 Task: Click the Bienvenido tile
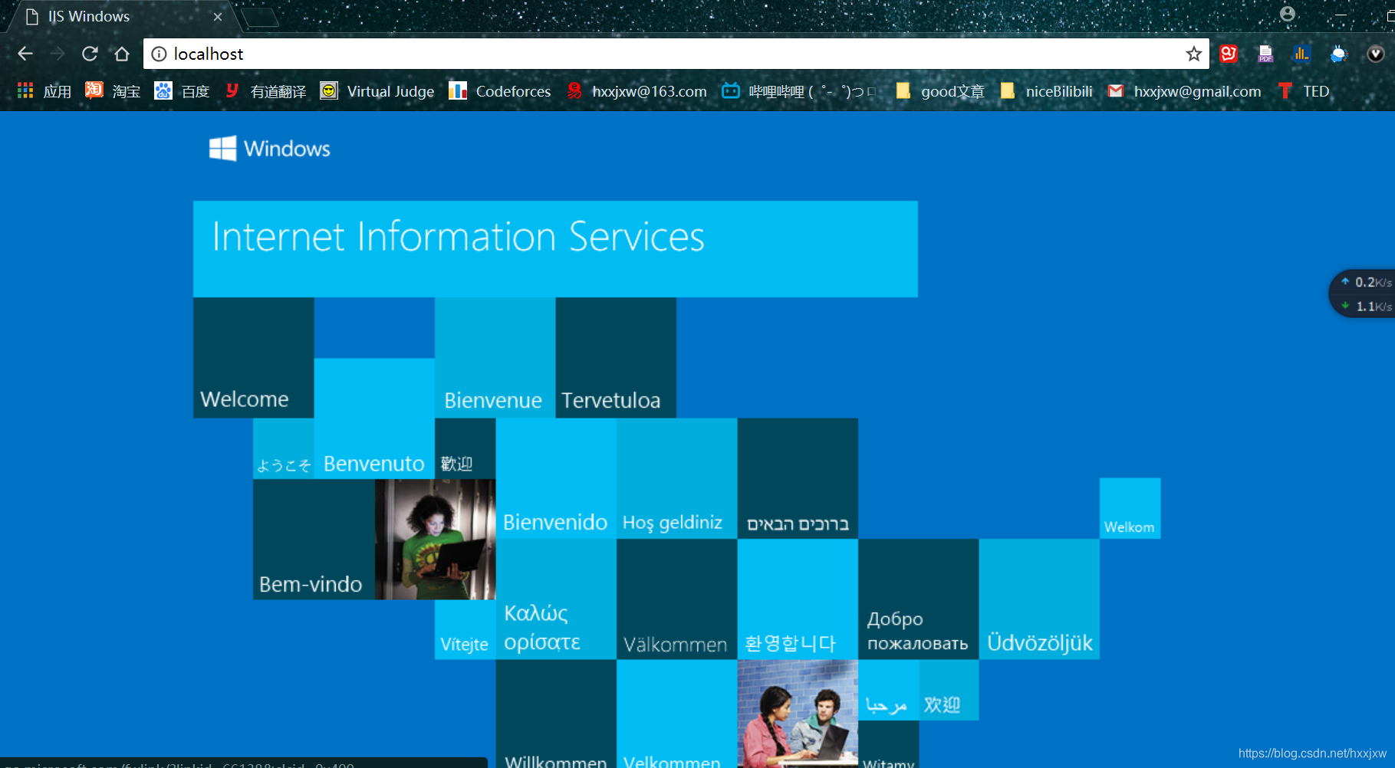tap(556, 478)
